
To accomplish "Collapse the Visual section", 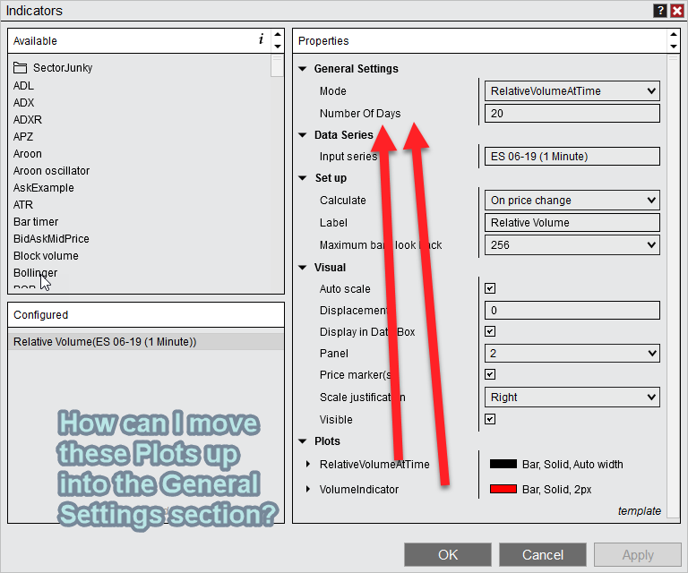I will [x=302, y=268].
